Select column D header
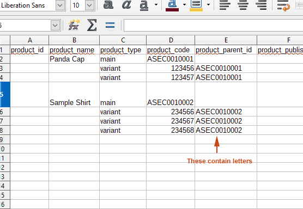The width and height of the screenshot is (303, 209). pyautogui.click(x=171, y=40)
